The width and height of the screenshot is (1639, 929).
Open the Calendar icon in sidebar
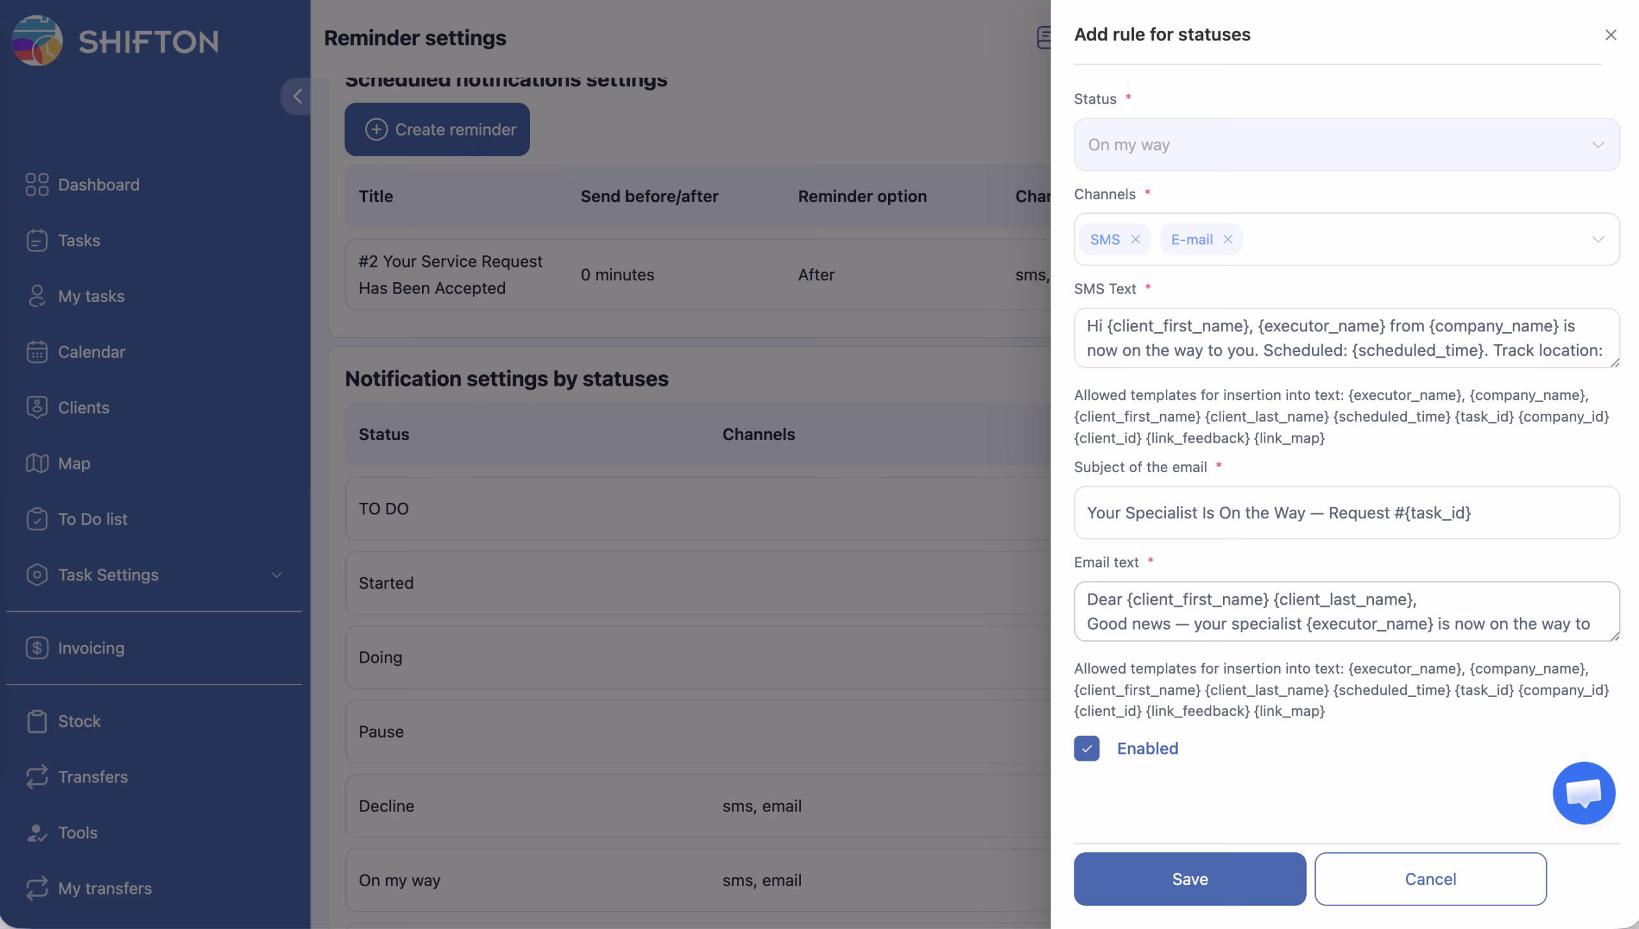point(36,352)
